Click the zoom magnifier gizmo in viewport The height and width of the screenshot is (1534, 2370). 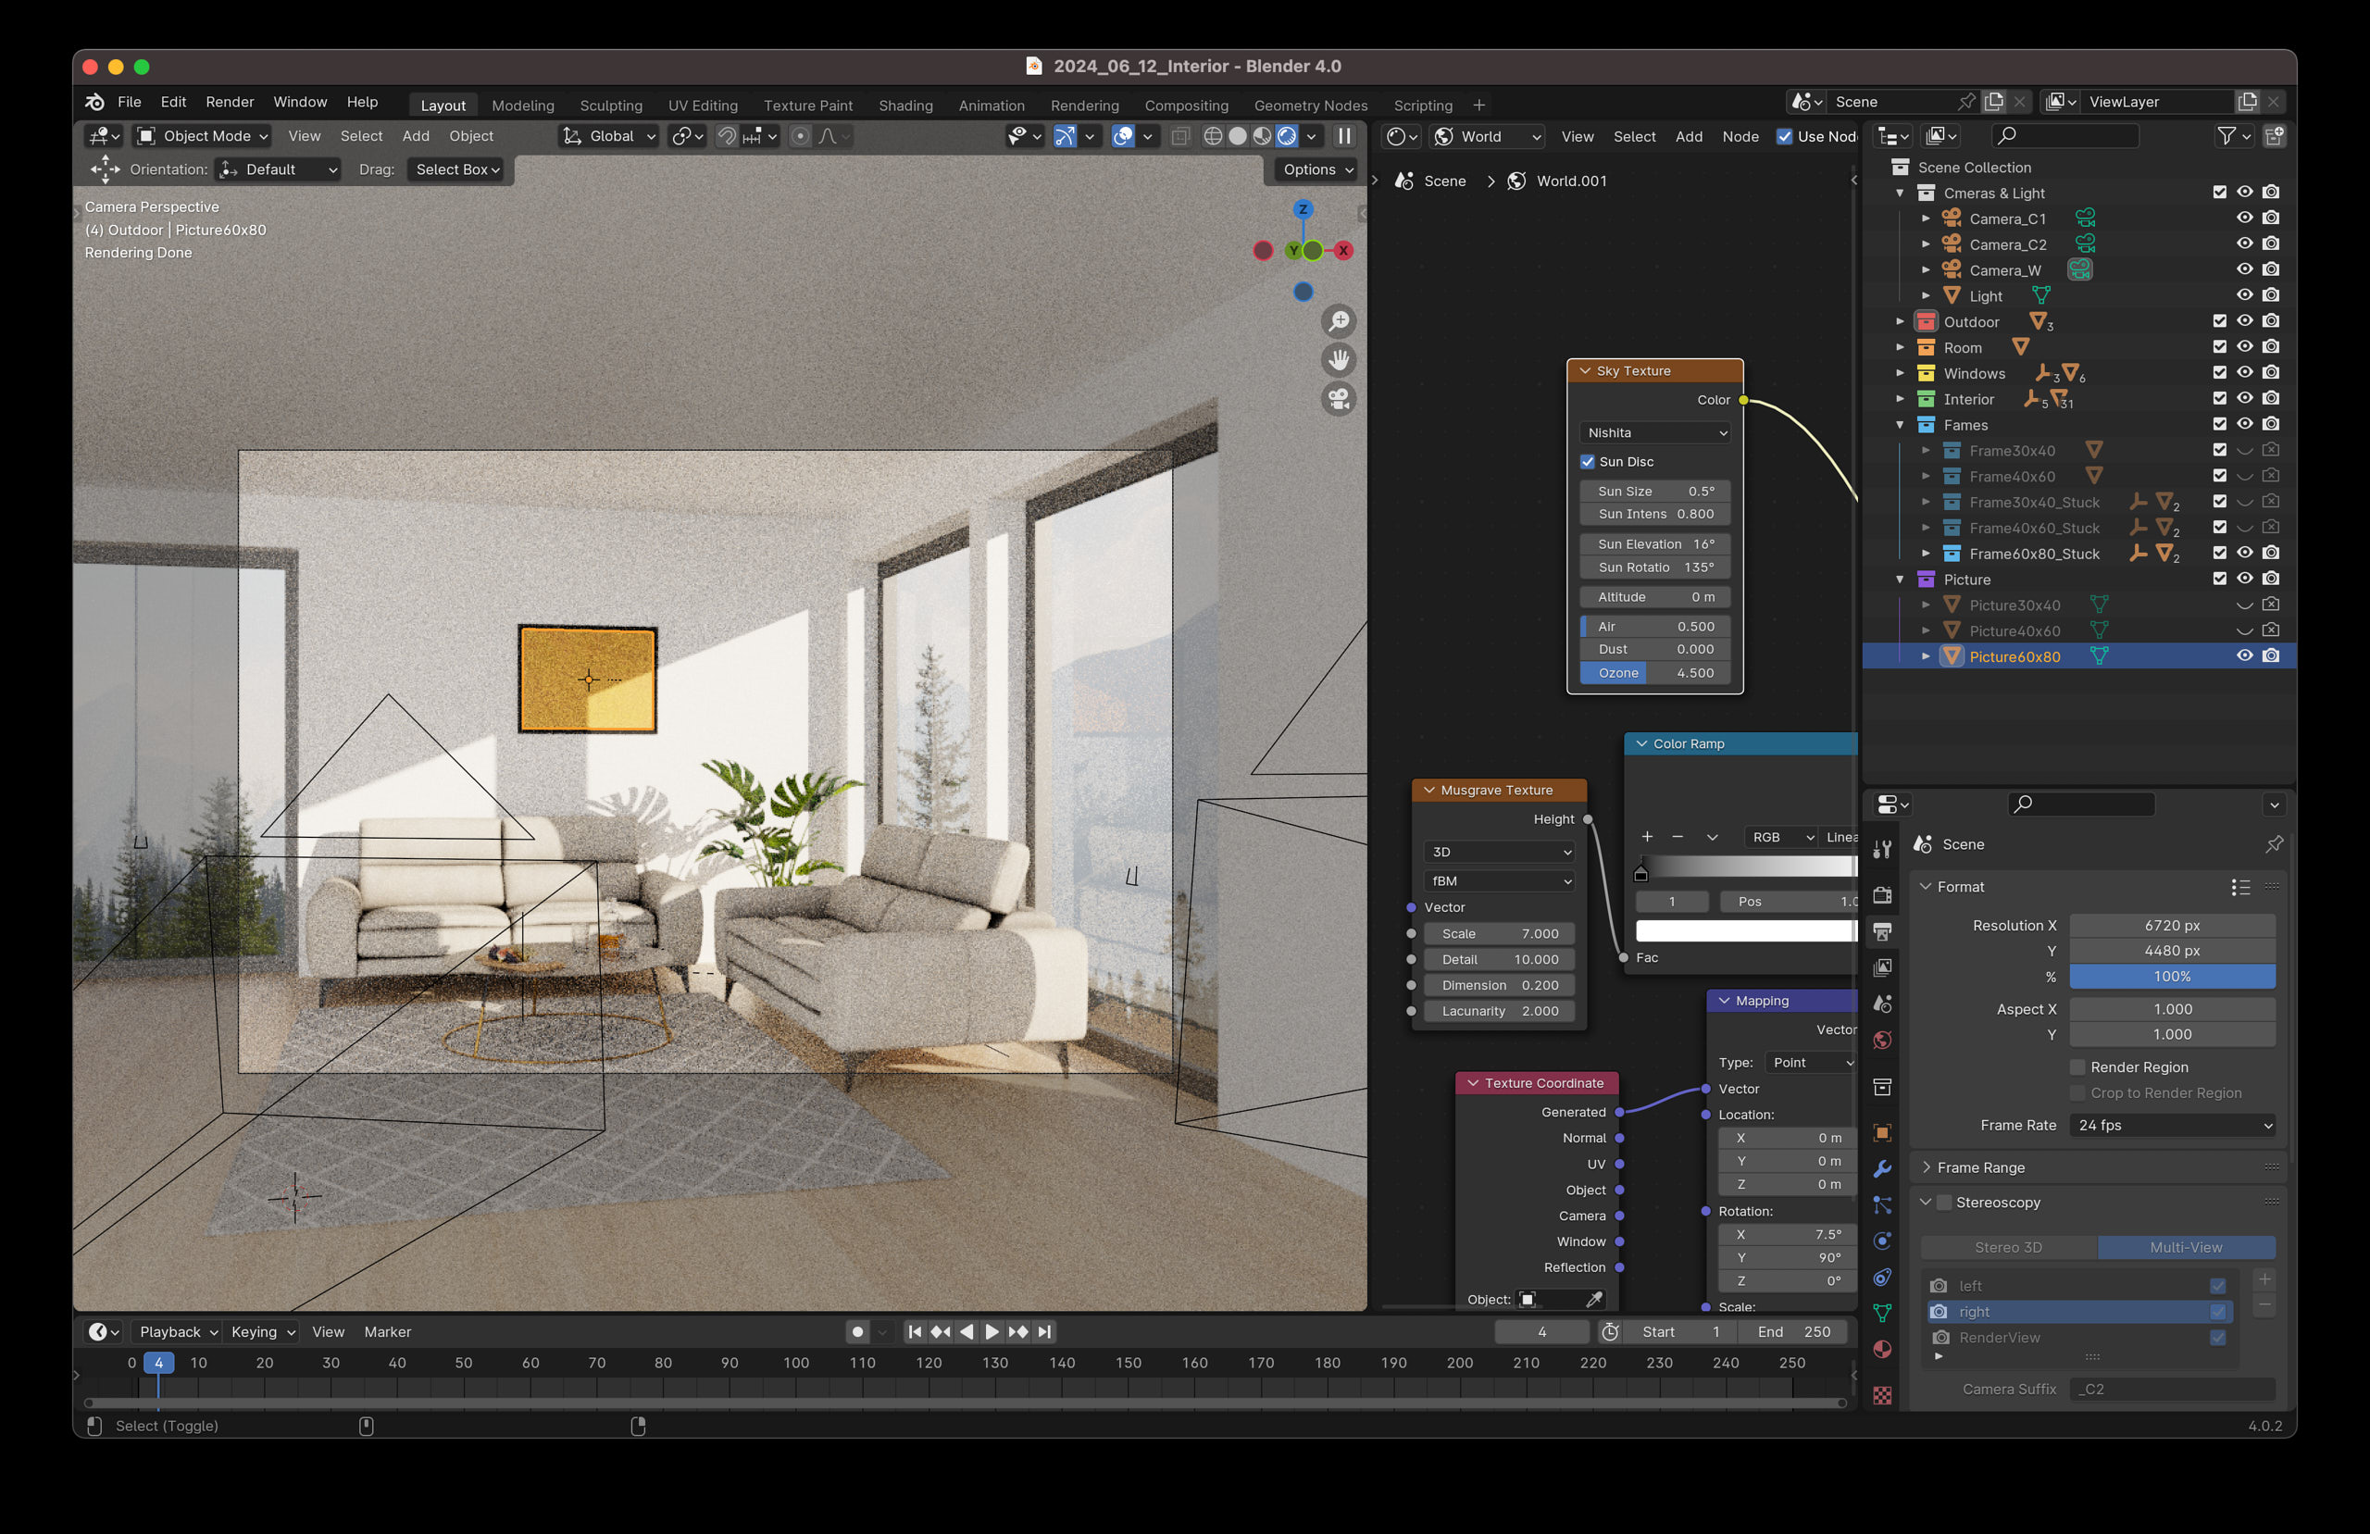pyautogui.click(x=1340, y=320)
